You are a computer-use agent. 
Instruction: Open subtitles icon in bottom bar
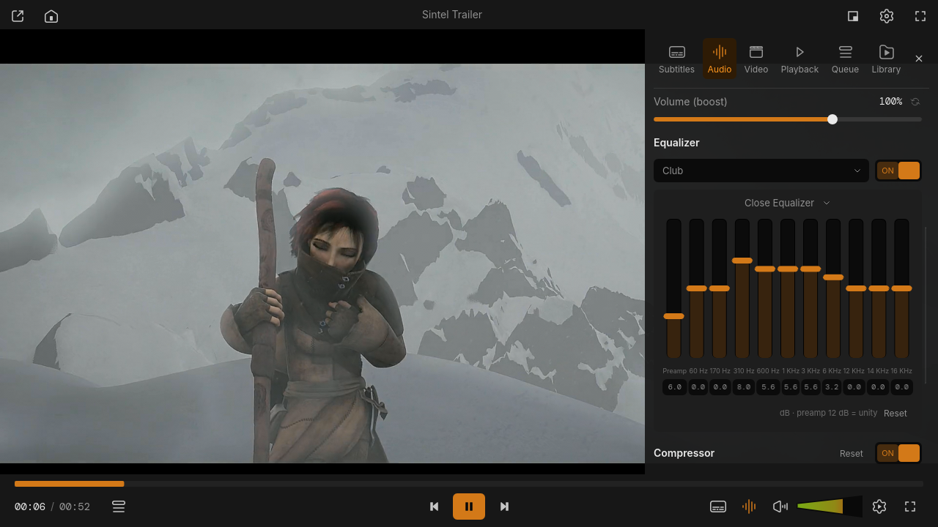pyautogui.click(x=718, y=507)
